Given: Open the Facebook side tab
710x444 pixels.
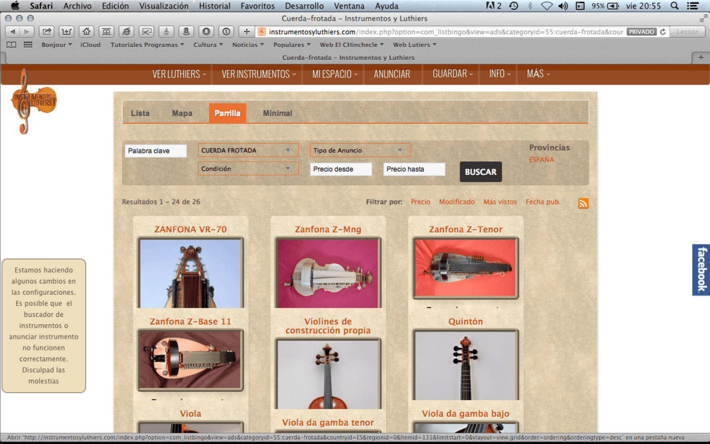Looking at the screenshot, I should click(701, 270).
